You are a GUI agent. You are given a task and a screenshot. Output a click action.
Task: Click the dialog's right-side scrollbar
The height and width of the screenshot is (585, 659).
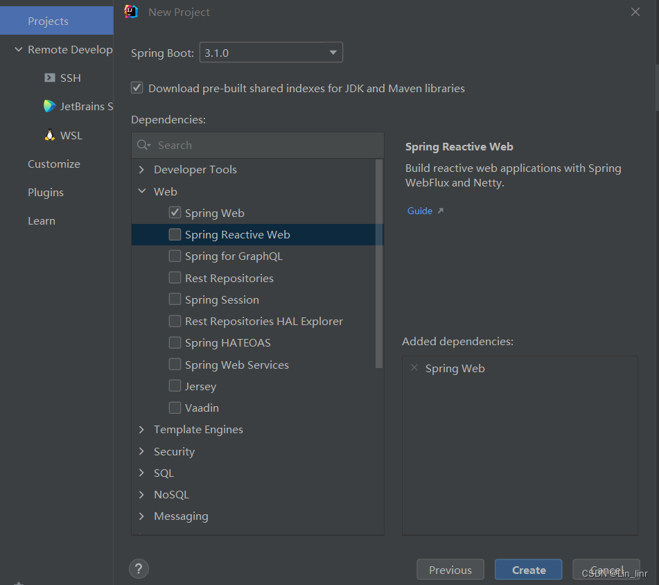(x=656, y=87)
